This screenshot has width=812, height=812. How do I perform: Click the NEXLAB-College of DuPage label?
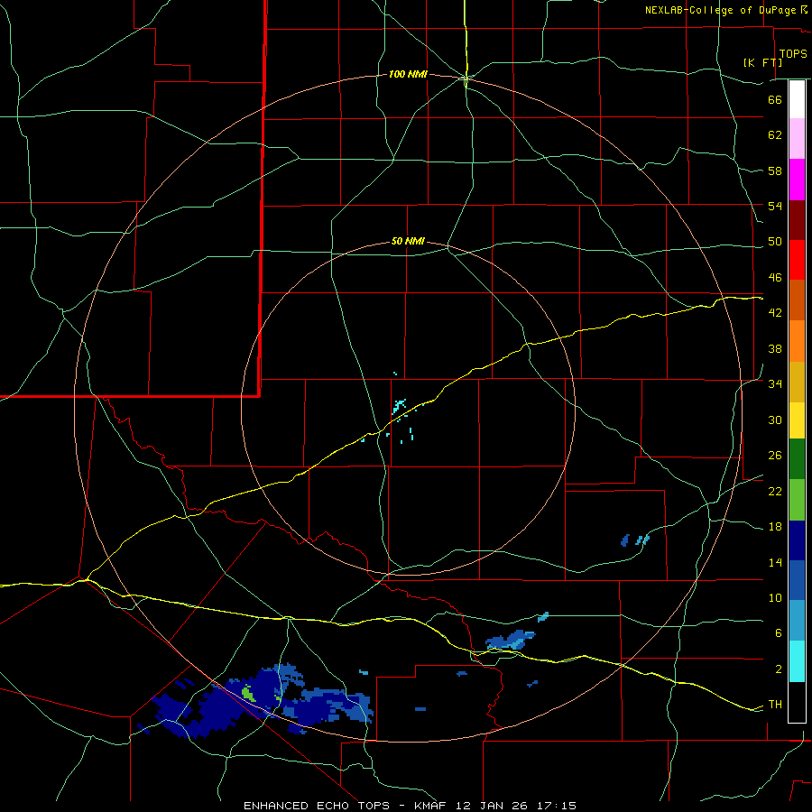tap(721, 10)
